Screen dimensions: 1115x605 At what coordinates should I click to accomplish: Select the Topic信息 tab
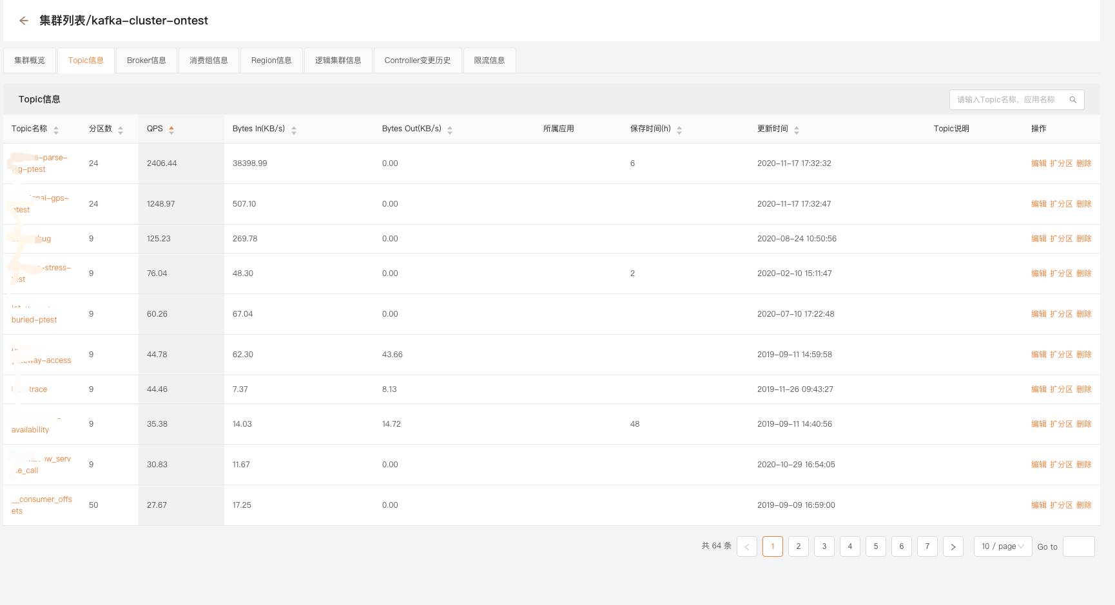[86, 60]
